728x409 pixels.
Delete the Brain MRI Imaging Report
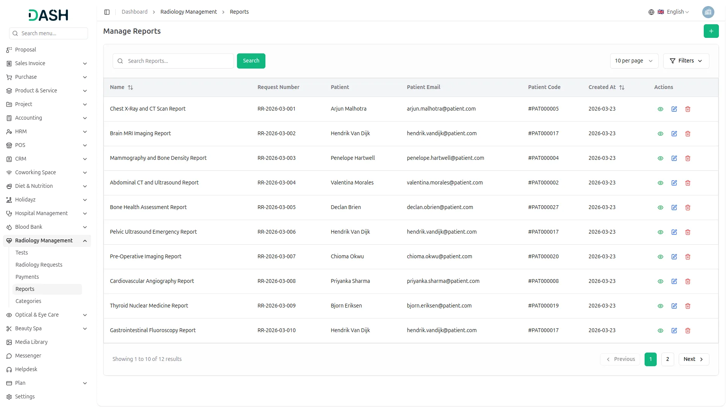tap(687, 134)
